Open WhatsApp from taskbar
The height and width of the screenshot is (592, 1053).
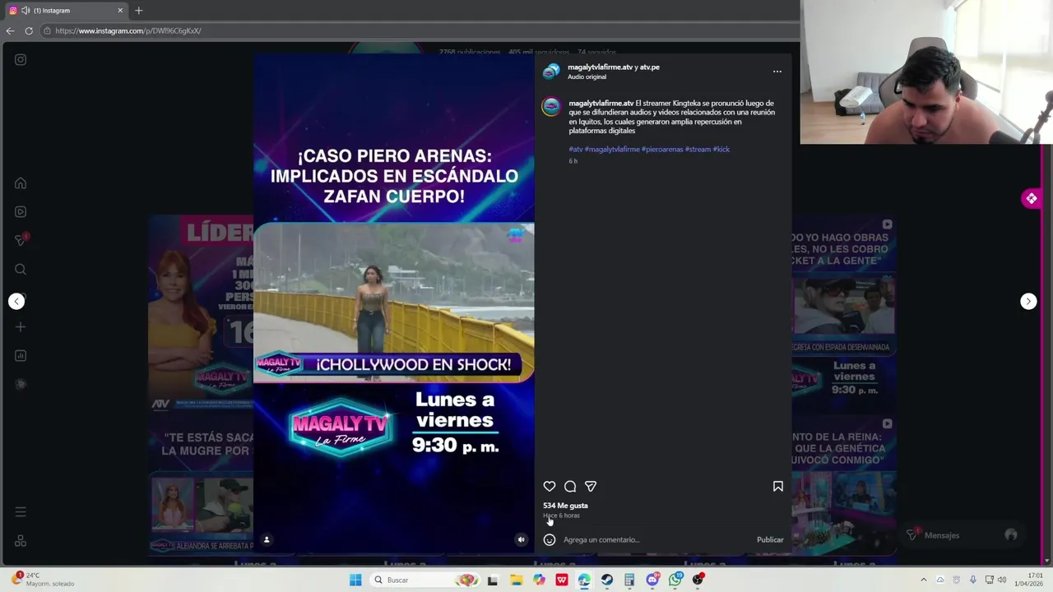pos(675,580)
